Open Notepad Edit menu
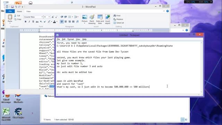 (64, 39)
